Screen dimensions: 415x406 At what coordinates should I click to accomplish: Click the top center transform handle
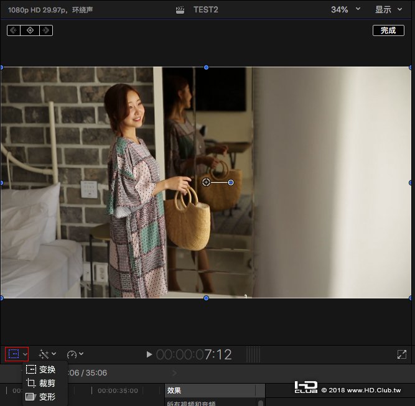[x=206, y=67]
